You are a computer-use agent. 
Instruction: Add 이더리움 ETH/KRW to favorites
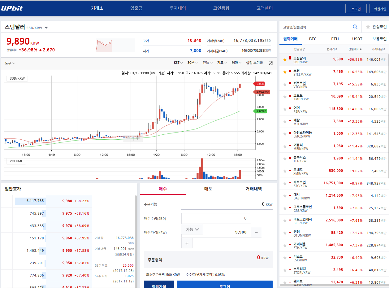285,246
